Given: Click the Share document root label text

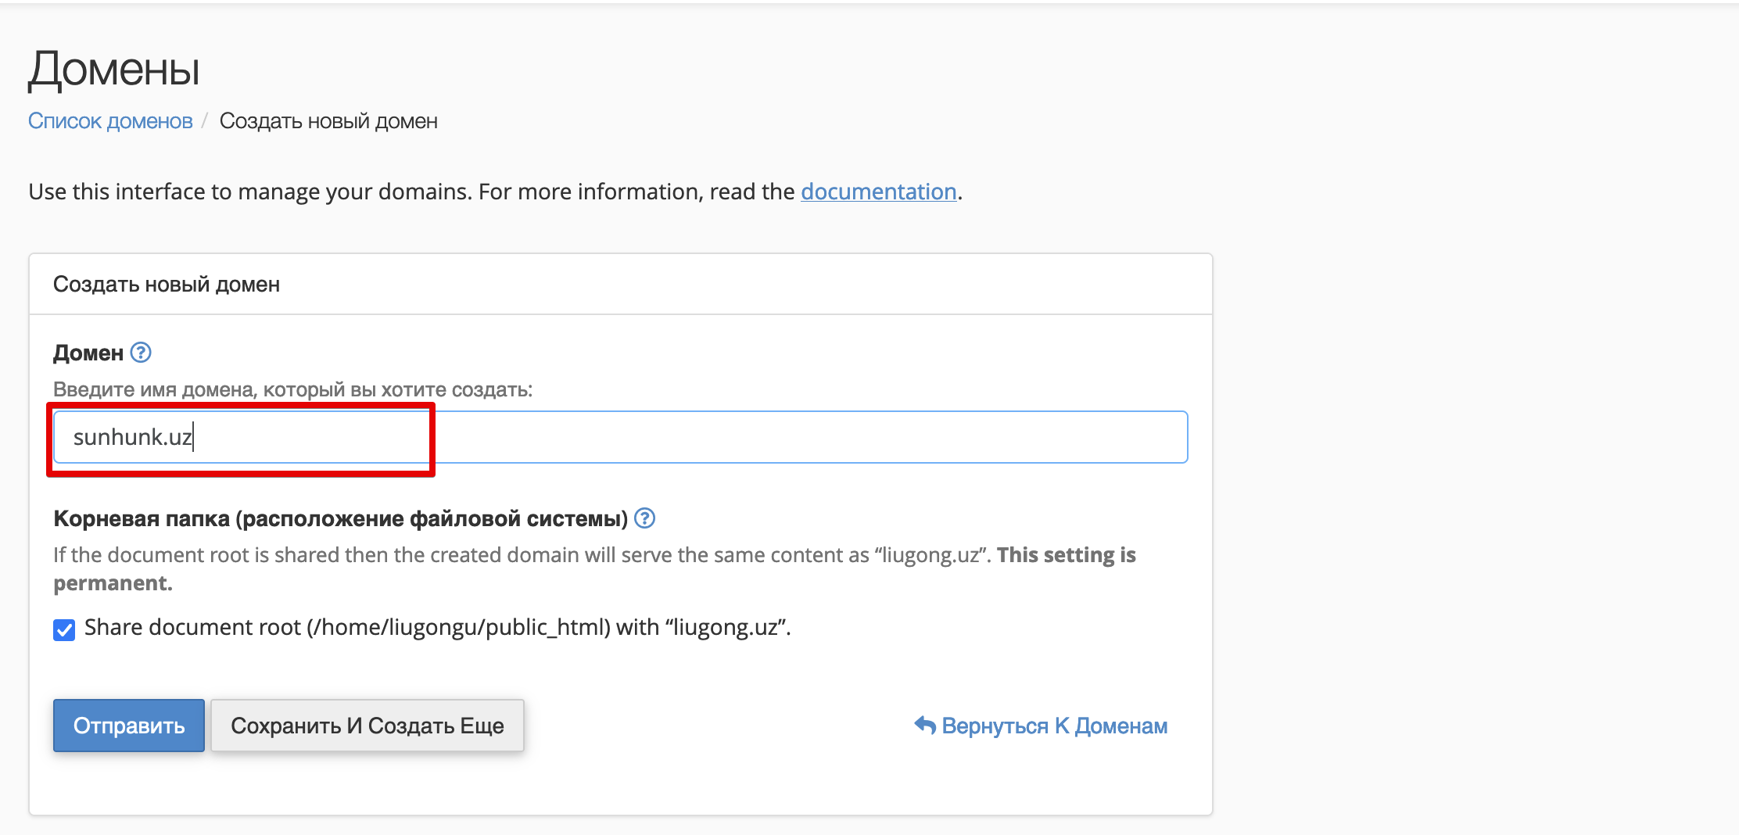Looking at the screenshot, I should tap(437, 628).
